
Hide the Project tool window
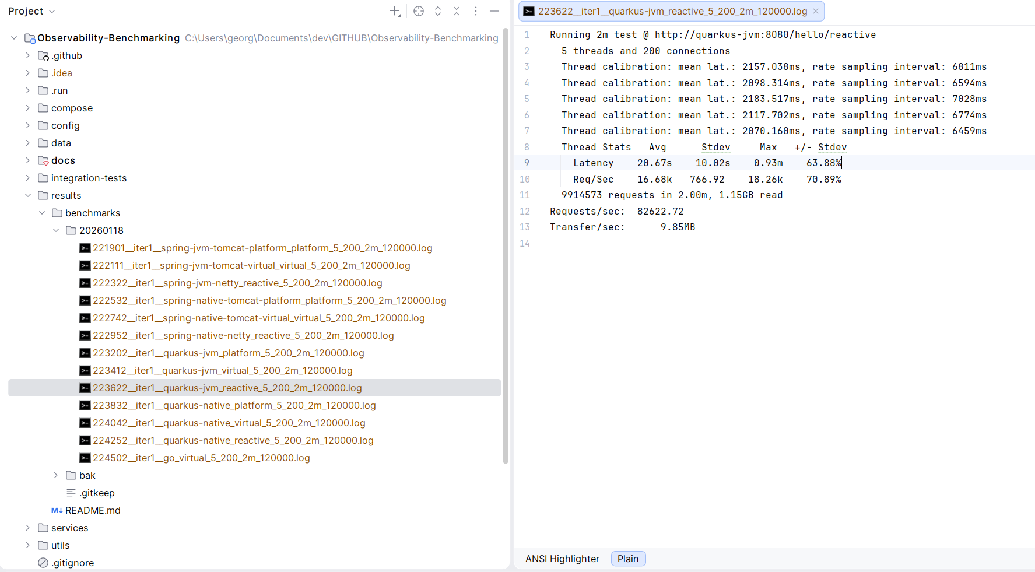[494, 10]
